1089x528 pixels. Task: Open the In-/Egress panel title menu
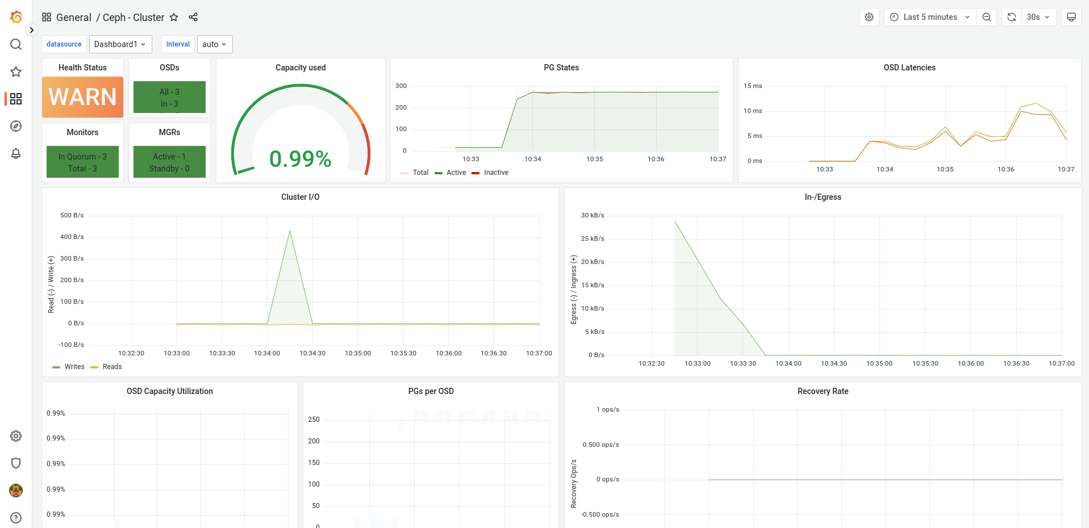pos(823,197)
